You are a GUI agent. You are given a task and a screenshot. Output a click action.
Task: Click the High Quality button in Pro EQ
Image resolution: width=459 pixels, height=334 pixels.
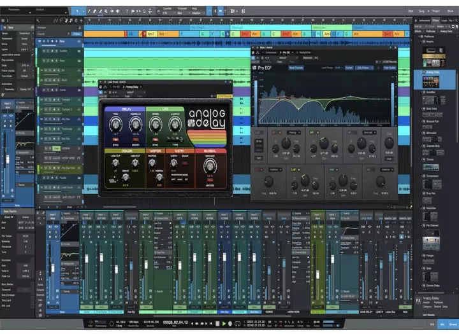tap(390, 68)
